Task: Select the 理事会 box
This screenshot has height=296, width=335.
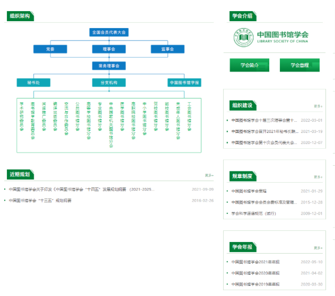Action: [109, 49]
